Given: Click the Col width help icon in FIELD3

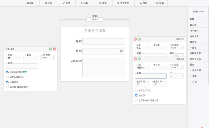Looking at the screenshot, I should pos(53,58).
